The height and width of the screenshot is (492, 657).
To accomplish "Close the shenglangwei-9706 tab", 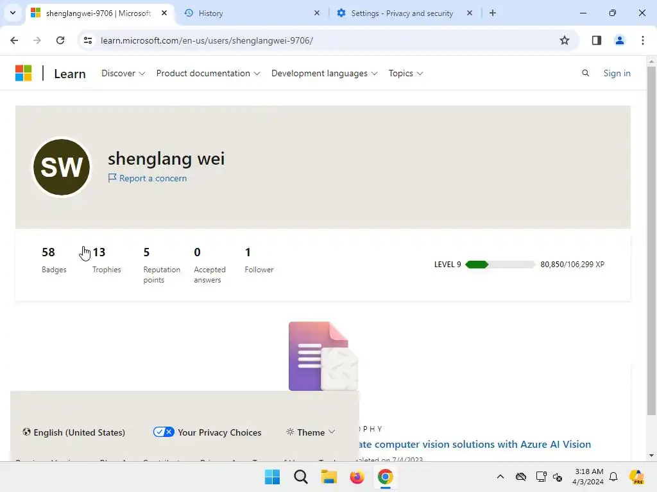I will pyautogui.click(x=164, y=13).
